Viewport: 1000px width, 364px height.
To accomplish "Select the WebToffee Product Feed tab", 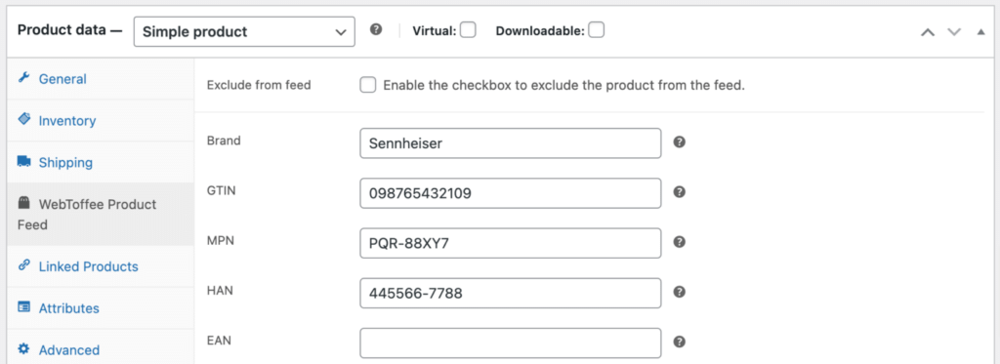I will (101, 214).
